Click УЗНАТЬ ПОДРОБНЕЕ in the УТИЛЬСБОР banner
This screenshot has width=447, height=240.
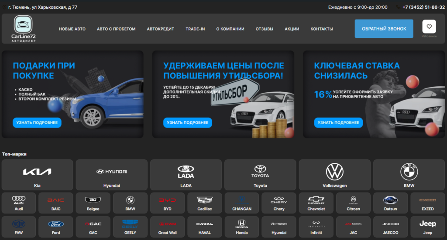coord(188,122)
